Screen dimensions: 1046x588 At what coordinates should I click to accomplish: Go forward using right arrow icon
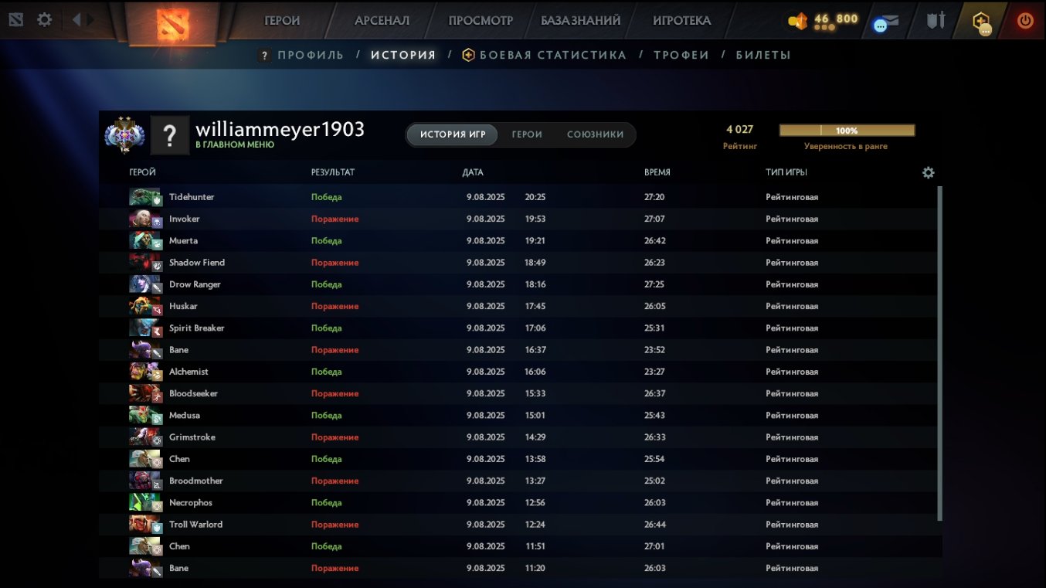click(x=91, y=19)
